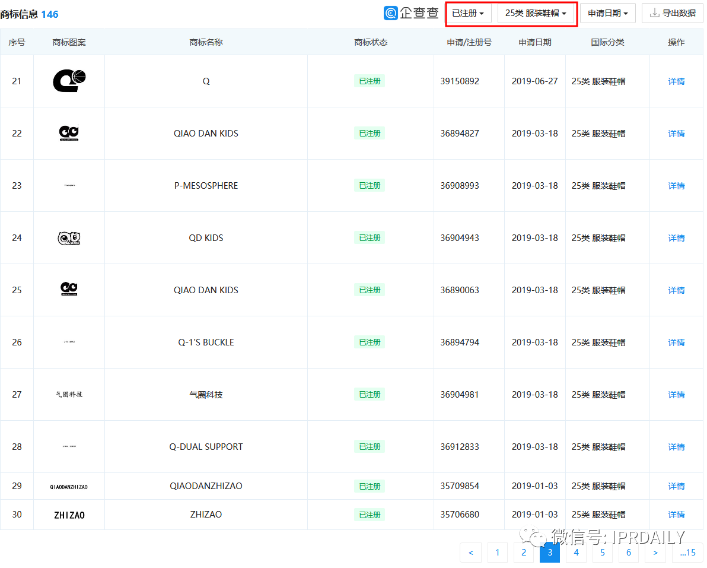View 详情 for P-MESOSPHERE row
This screenshot has width=707, height=568.
click(x=676, y=186)
